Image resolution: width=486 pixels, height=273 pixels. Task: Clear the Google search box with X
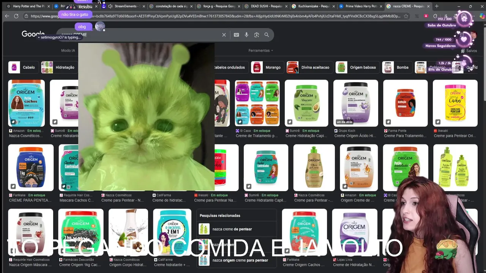tap(224, 35)
